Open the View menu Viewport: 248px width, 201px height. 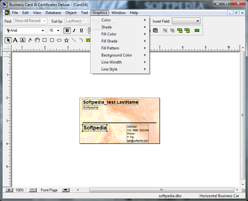(37, 13)
